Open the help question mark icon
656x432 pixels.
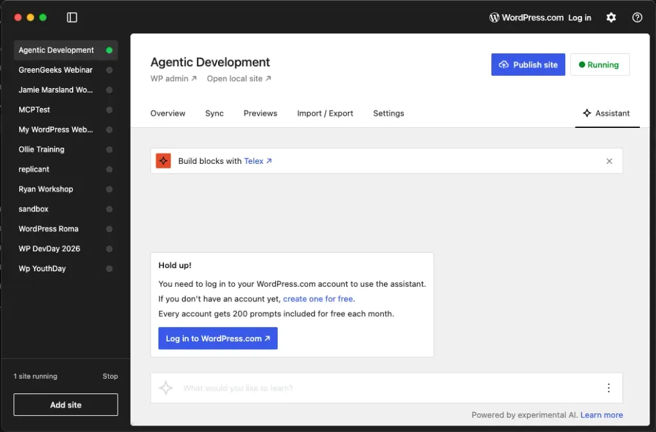[637, 17]
